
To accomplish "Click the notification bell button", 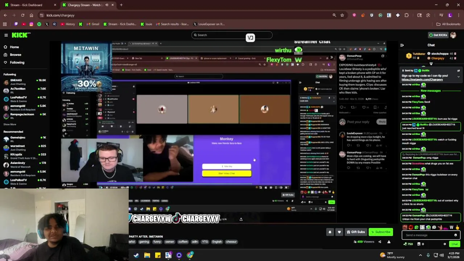I will pyautogui.click(x=330, y=232).
